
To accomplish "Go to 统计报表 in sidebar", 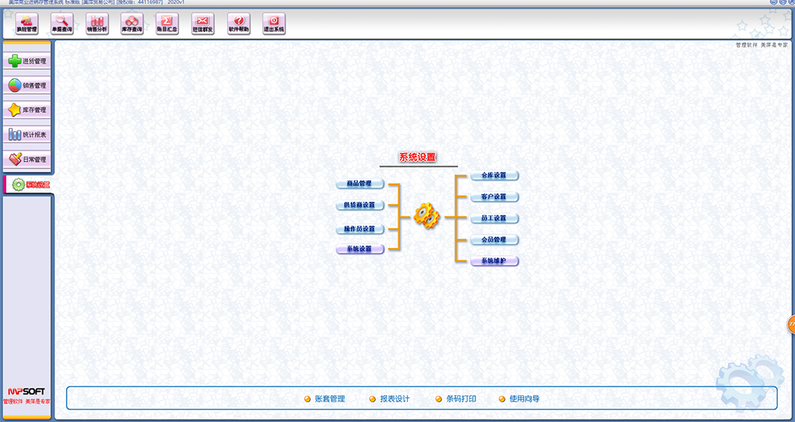I will coord(28,134).
